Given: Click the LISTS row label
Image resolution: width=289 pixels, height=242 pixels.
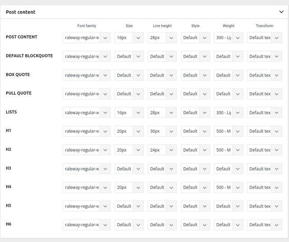Looking at the screenshot, I should click(x=11, y=112).
